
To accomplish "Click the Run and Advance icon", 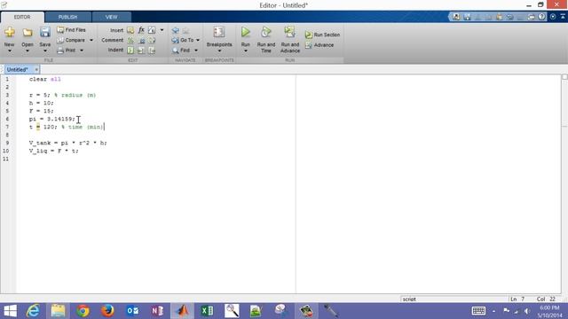I will [290, 32].
